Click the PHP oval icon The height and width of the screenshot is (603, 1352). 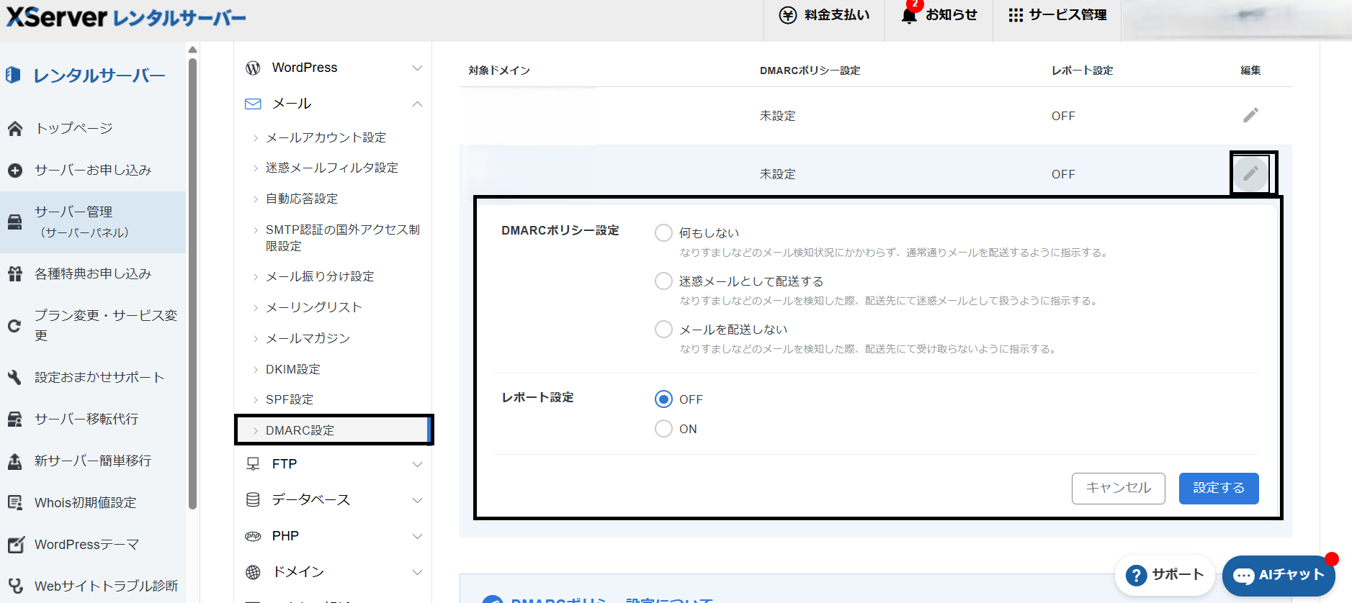(253, 536)
